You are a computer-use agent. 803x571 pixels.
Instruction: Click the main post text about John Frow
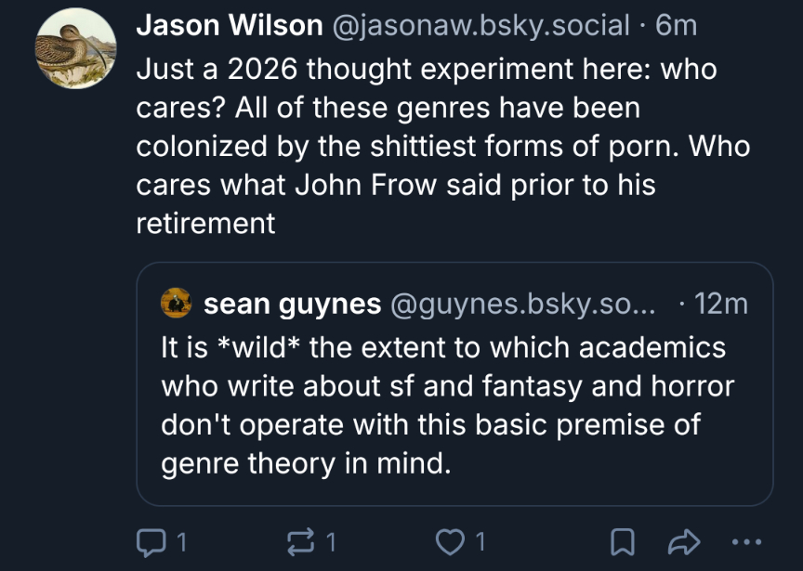click(442, 146)
